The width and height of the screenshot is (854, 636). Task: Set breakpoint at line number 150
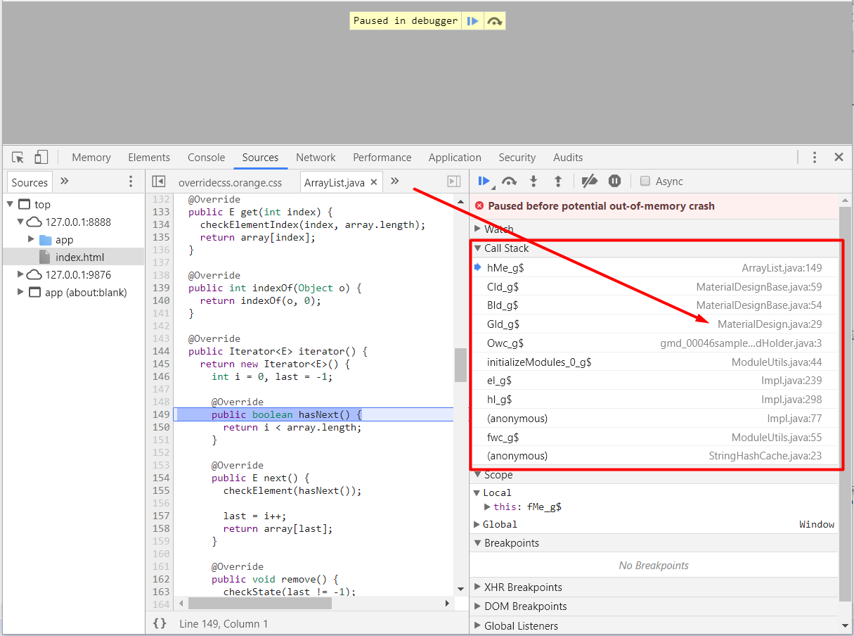tap(161, 427)
